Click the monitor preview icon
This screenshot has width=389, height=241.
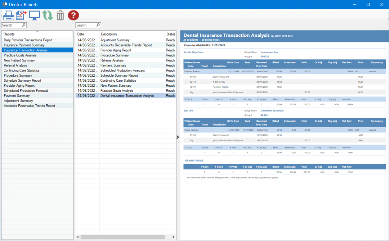(x=35, y=15)
